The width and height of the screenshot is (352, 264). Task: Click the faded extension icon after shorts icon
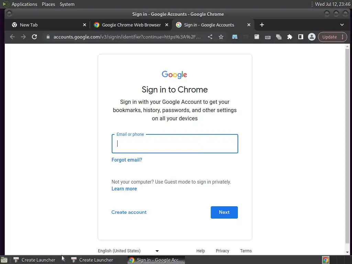point(245,37)
